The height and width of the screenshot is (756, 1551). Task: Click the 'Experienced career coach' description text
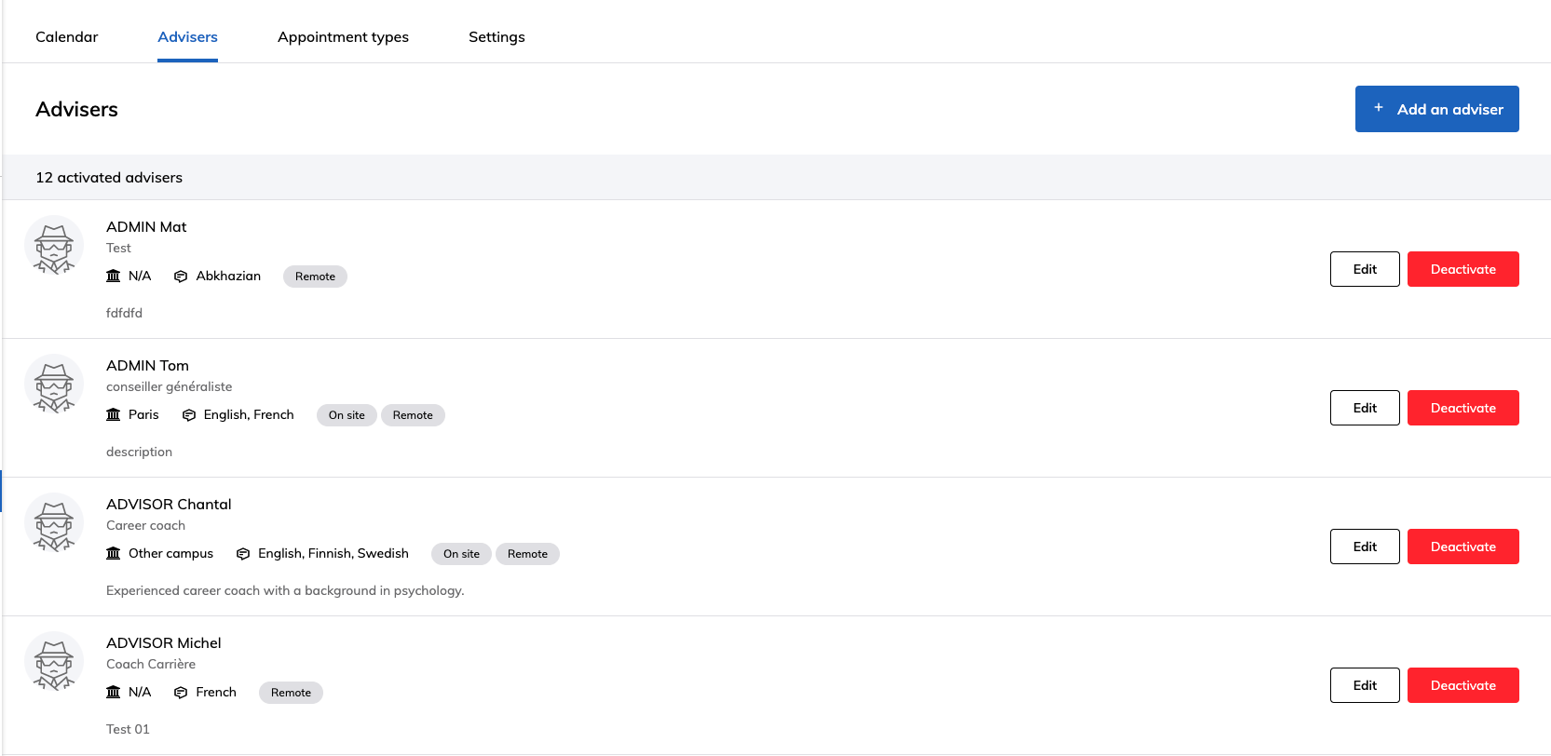[285, 590]
